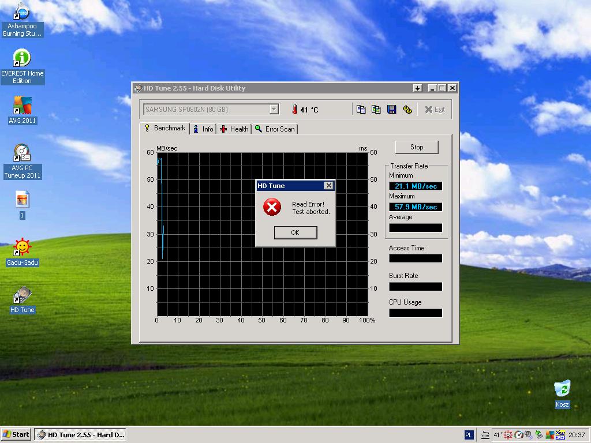Screen dimensions: 591x443
Task: Open the Error Scan tab
Action: (x=275, y=129)
